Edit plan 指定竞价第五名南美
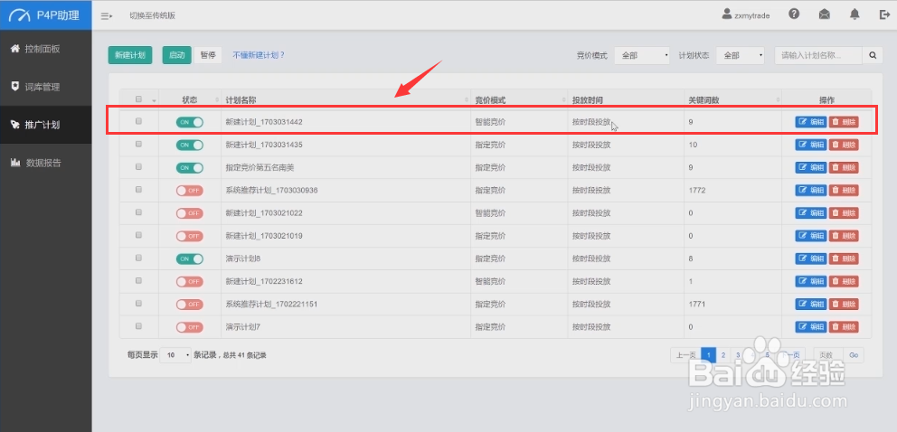 click(x=810, y=167)
